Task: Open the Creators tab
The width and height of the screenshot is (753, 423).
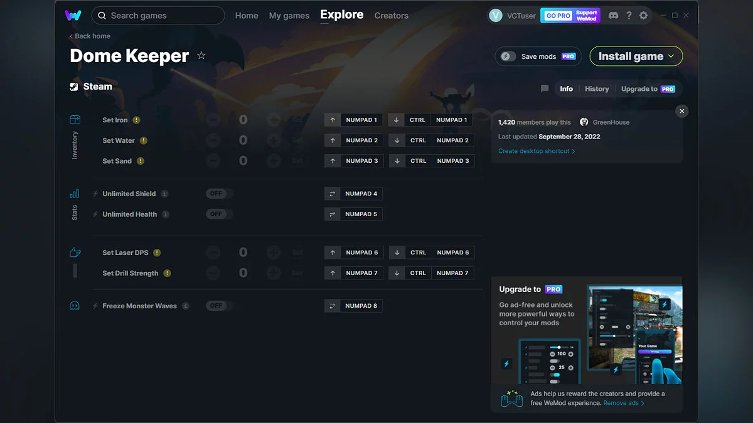Action: pyautogui.click(x=392, y=16)
